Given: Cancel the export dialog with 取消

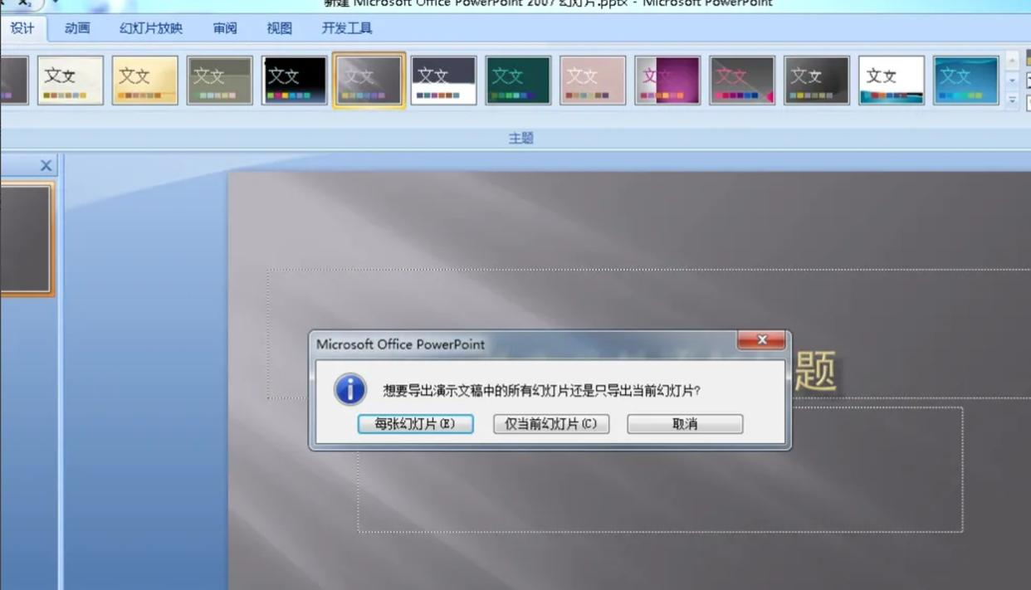Looking at the screenshot, I should (x=685, y=424).
